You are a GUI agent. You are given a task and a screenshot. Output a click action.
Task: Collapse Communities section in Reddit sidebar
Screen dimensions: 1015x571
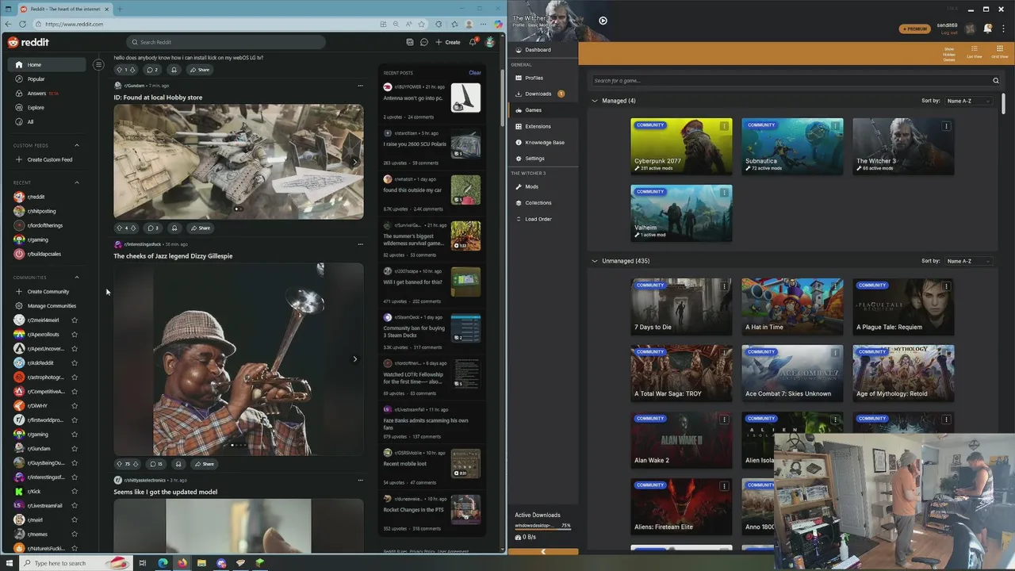(77, 278)
